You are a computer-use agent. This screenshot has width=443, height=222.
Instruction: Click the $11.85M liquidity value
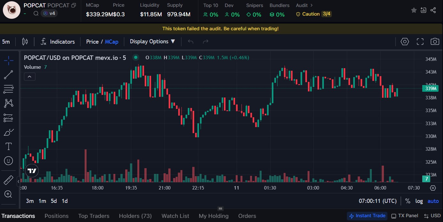coord(151,14)
